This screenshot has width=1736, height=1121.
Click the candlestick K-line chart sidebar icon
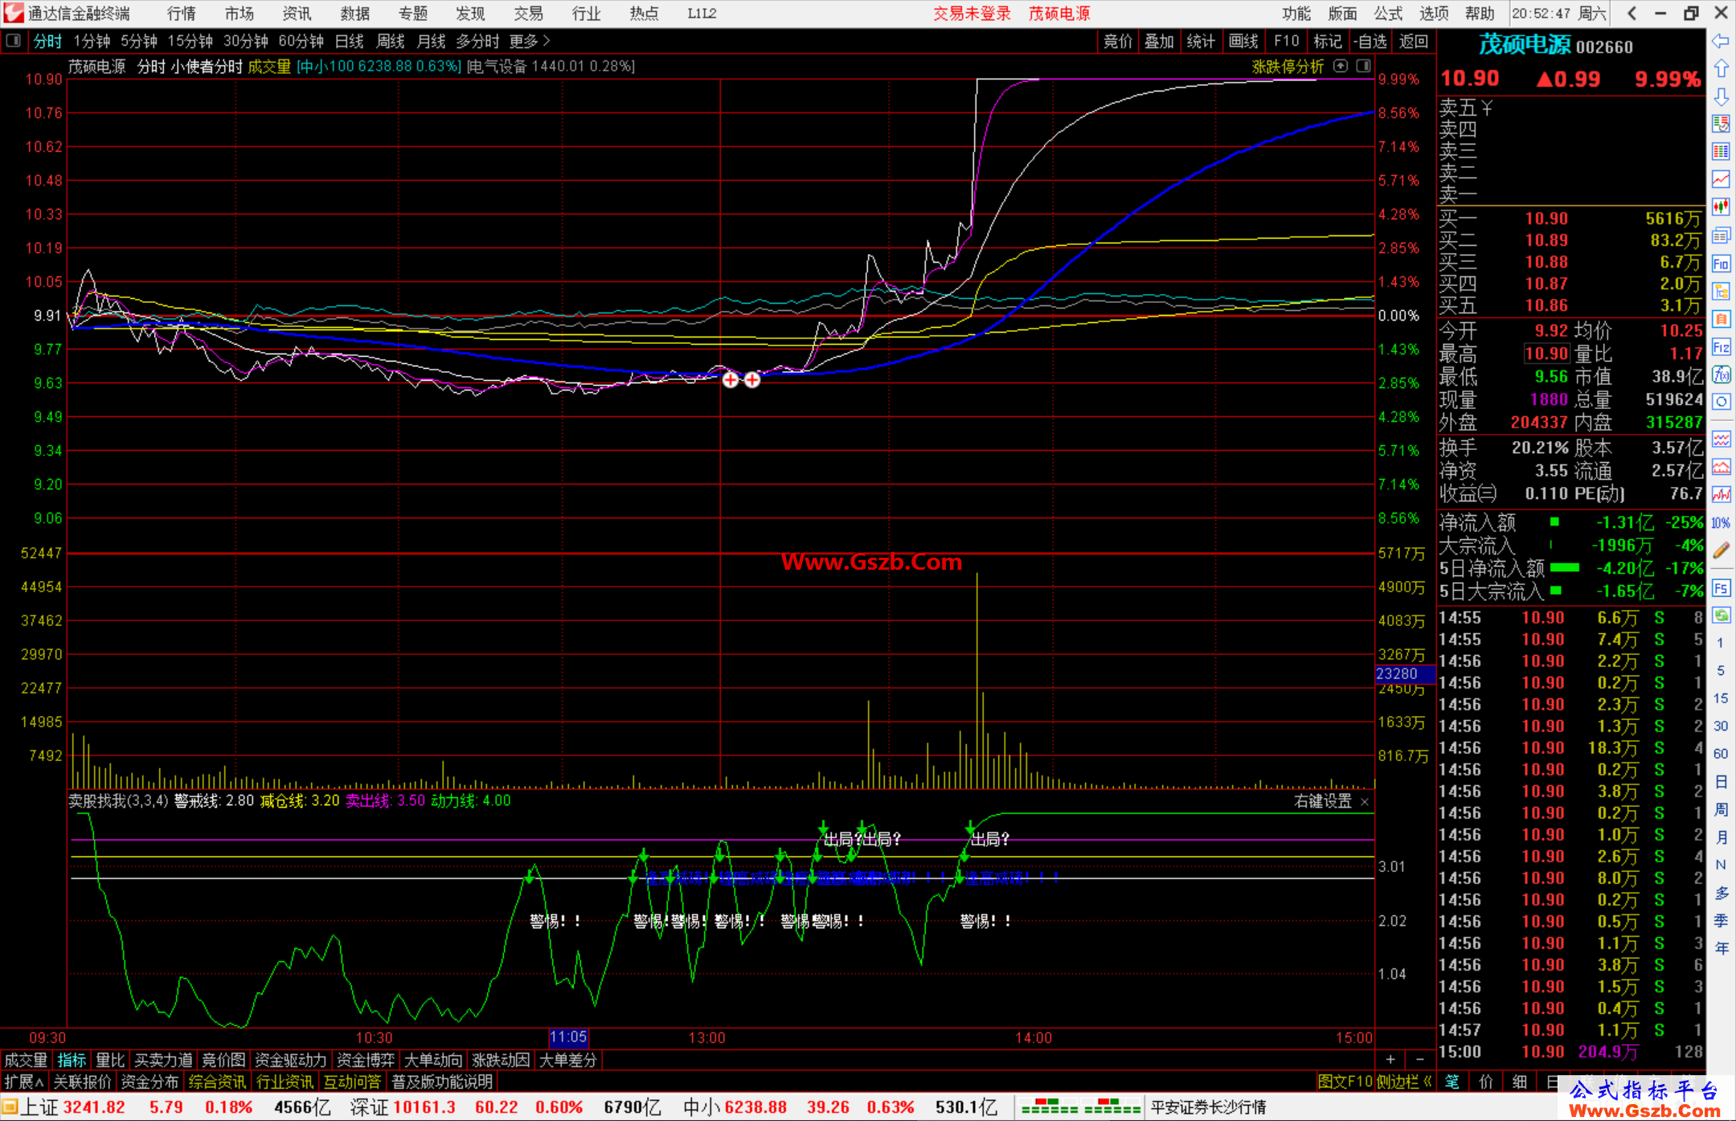1721,207
